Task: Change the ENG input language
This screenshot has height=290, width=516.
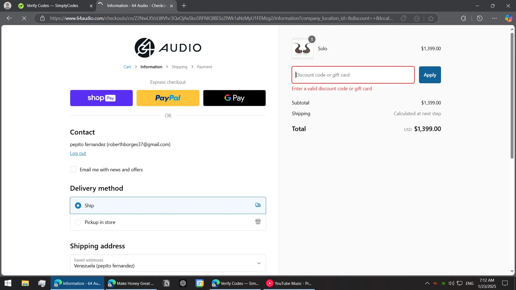Action: point(470,283)
